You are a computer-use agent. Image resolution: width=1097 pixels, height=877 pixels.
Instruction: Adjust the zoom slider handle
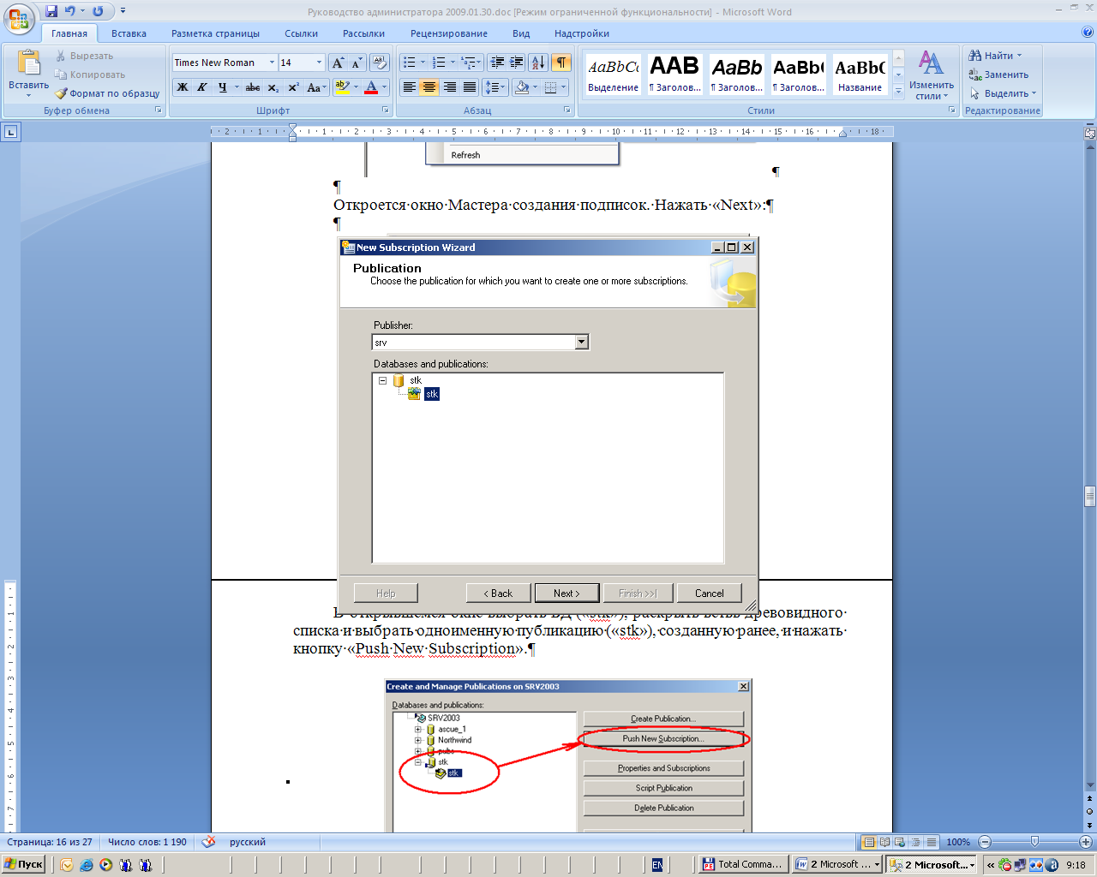point(1034,842)
